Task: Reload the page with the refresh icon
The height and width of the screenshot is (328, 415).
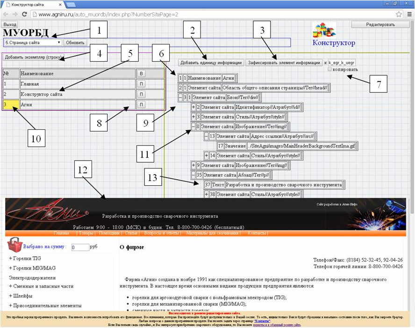Action: pos(24,14)
